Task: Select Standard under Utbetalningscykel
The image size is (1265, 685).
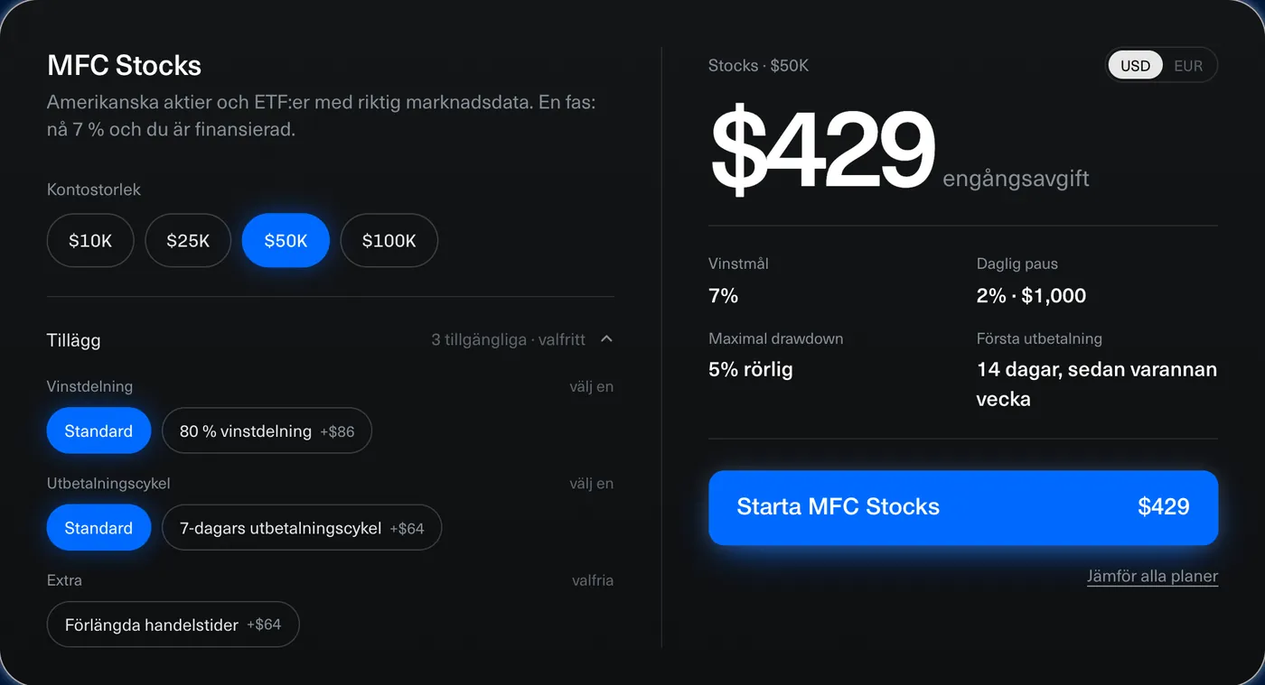Action: pos(98,528)
